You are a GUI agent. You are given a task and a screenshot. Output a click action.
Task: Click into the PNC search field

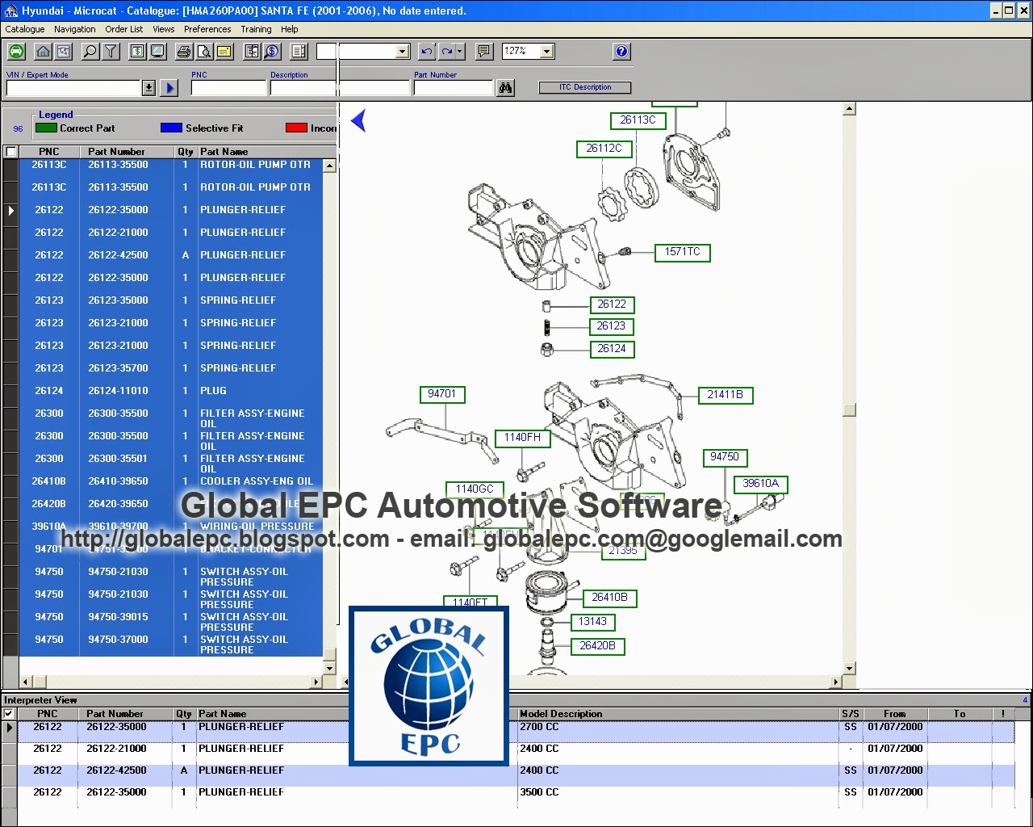[228, 88]
